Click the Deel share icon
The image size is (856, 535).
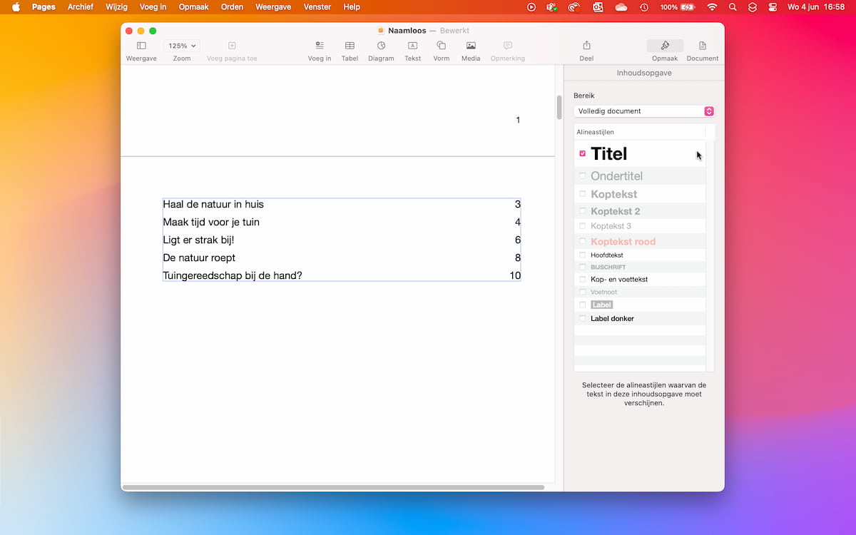tap(586, 46)
